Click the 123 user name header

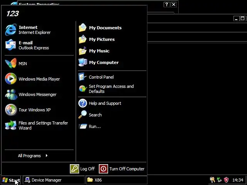click(12, 13)
